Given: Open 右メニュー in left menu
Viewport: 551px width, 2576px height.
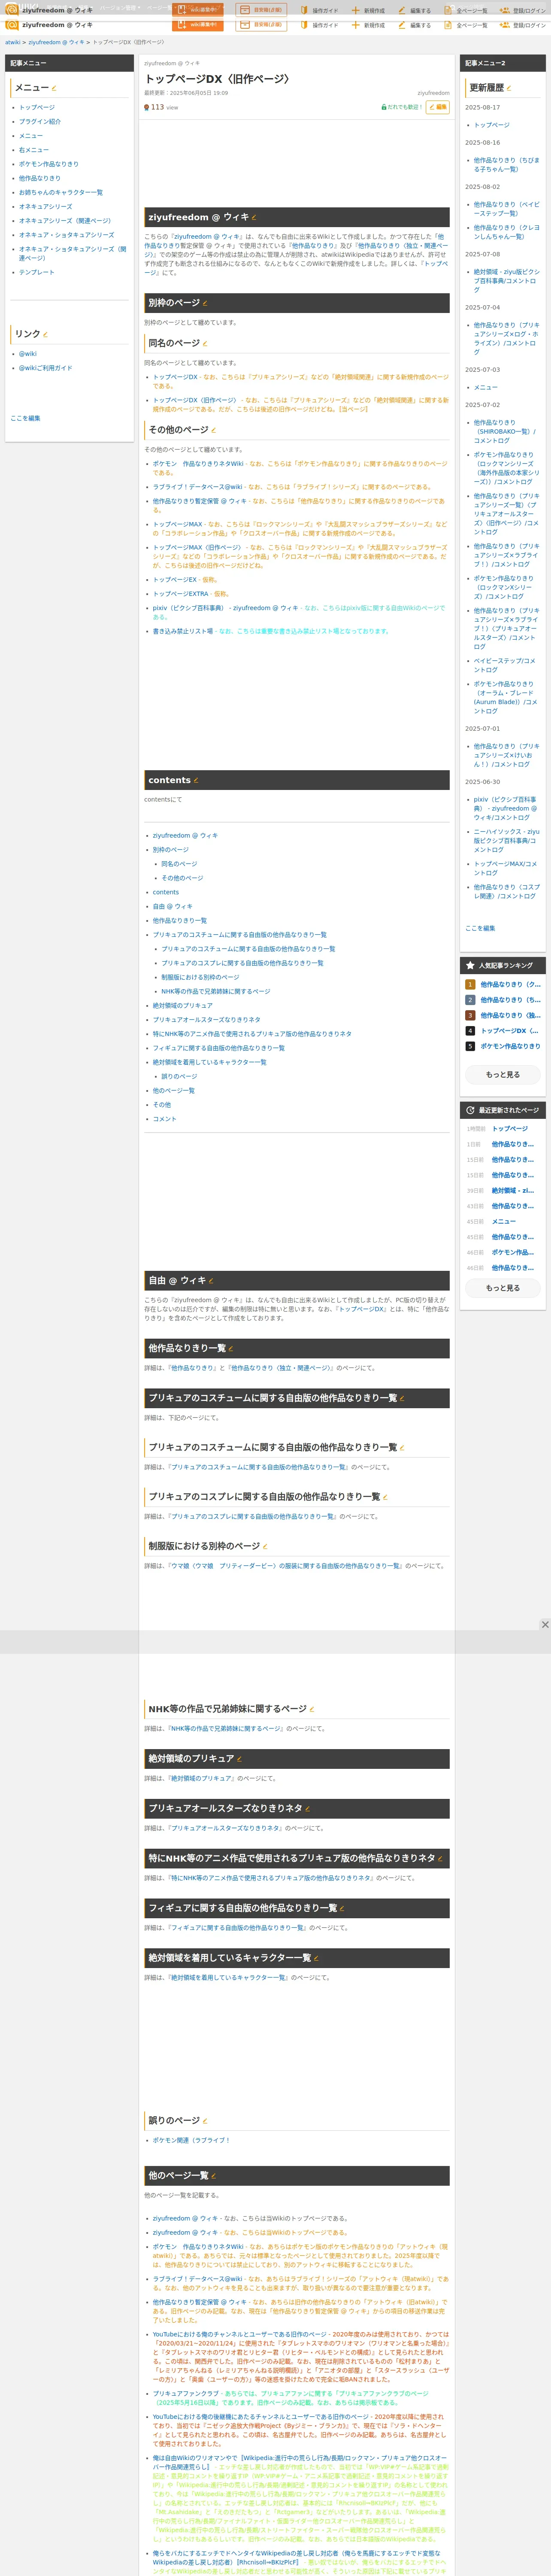Looking at the screenshot, I should coord(34,150).
